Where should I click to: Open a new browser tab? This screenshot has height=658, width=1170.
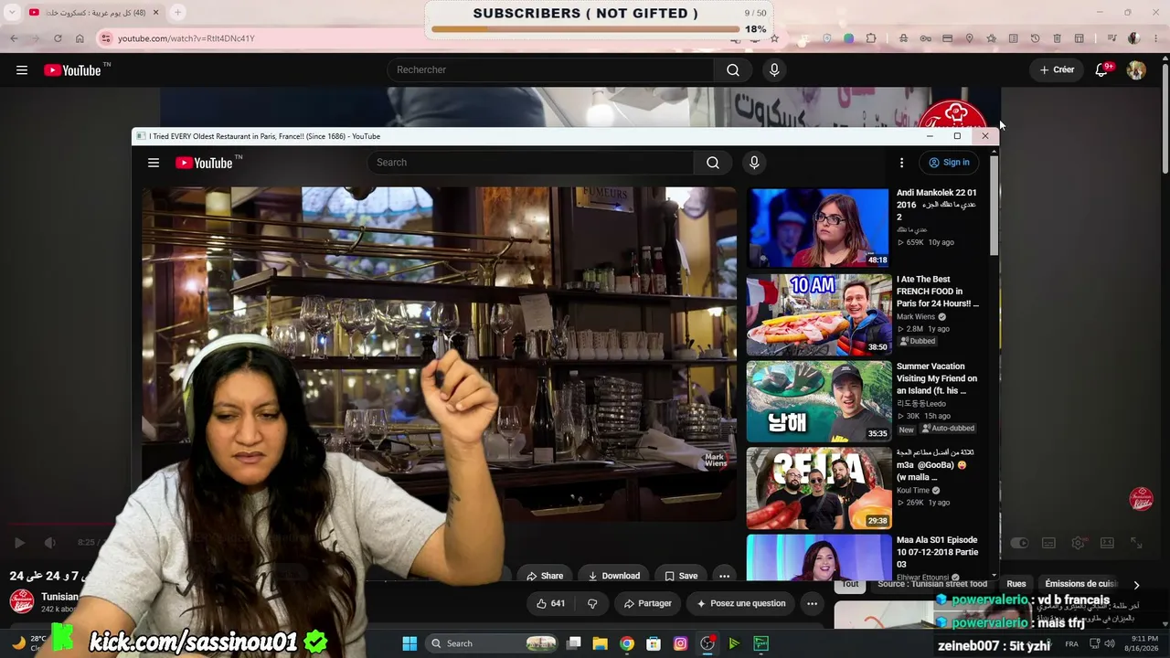point(178,12)
